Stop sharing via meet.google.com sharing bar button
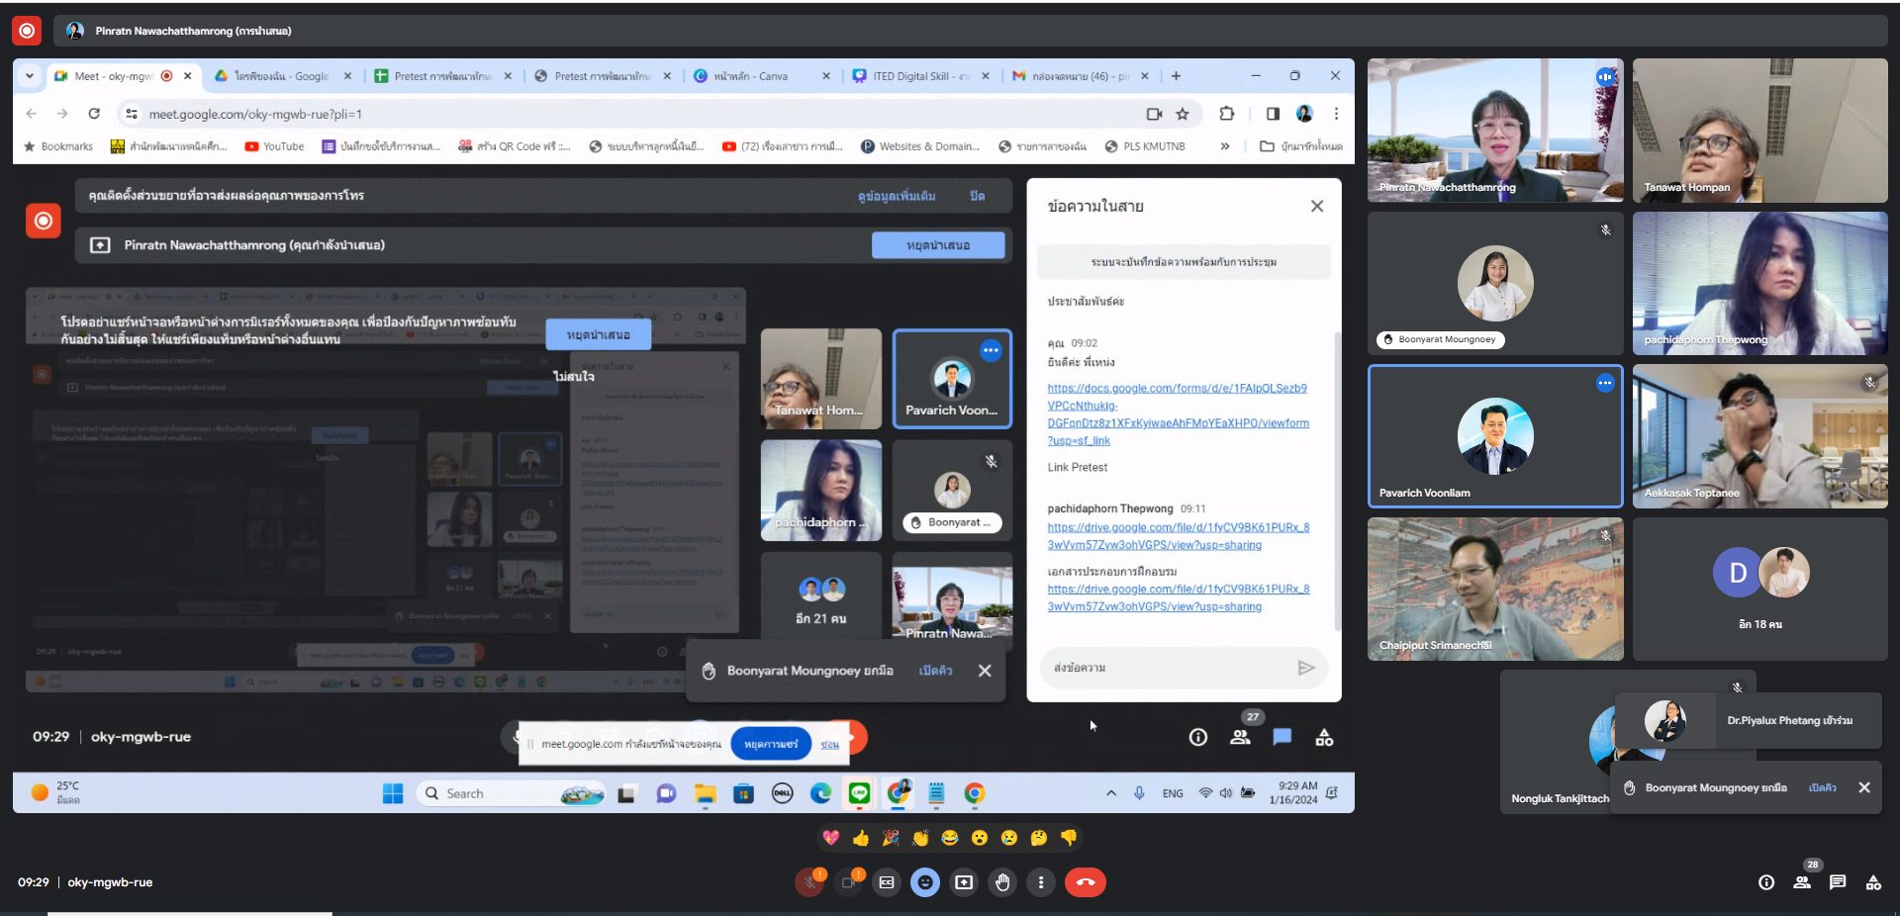 coord(771,744)
